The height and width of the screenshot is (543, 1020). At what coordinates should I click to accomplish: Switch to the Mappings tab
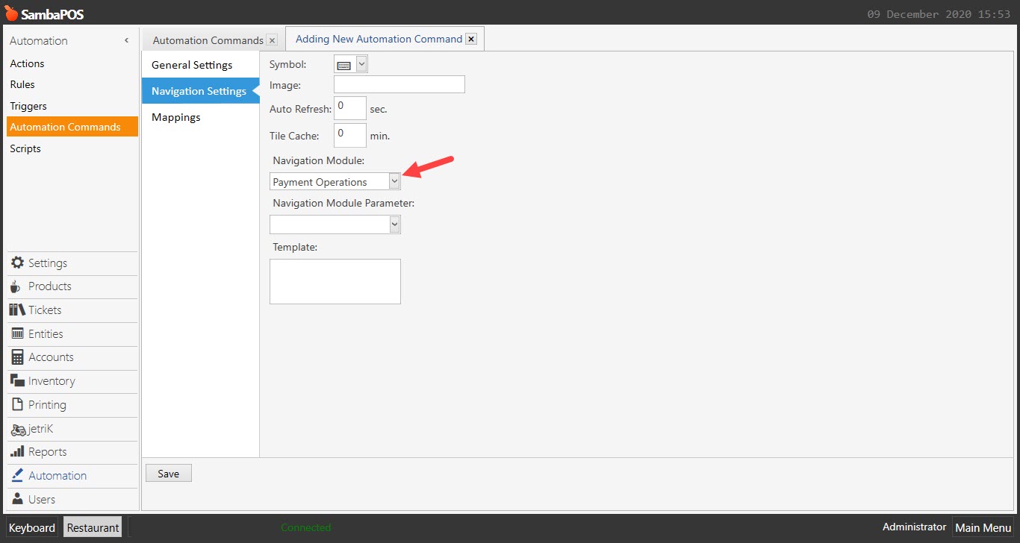(x=175, y=117)
